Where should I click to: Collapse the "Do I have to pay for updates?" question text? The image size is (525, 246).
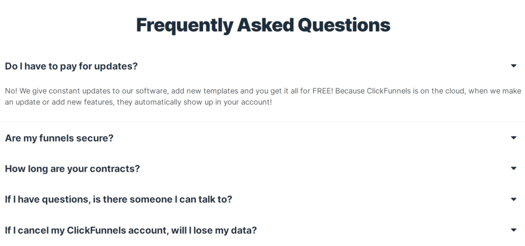71,66
